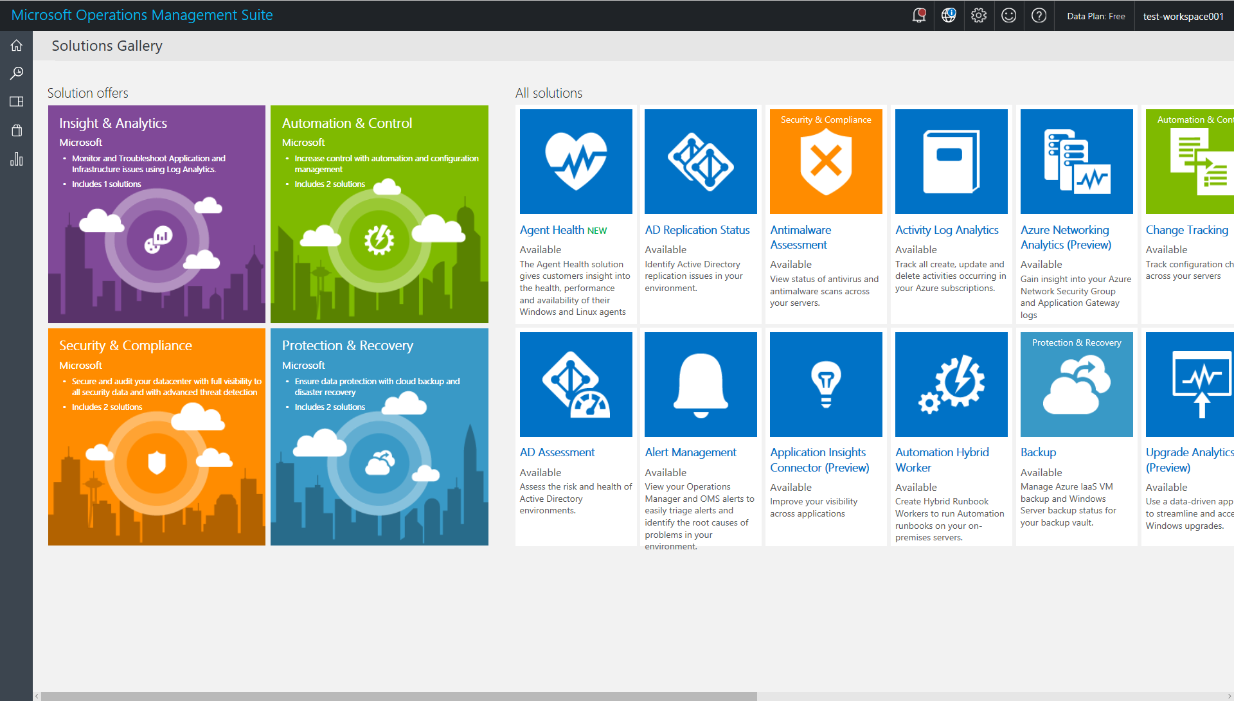Screen dimensions: 1234x701
Task: Click the horizontal scrollbar at bottom
Action: click(x=398, y=696)
